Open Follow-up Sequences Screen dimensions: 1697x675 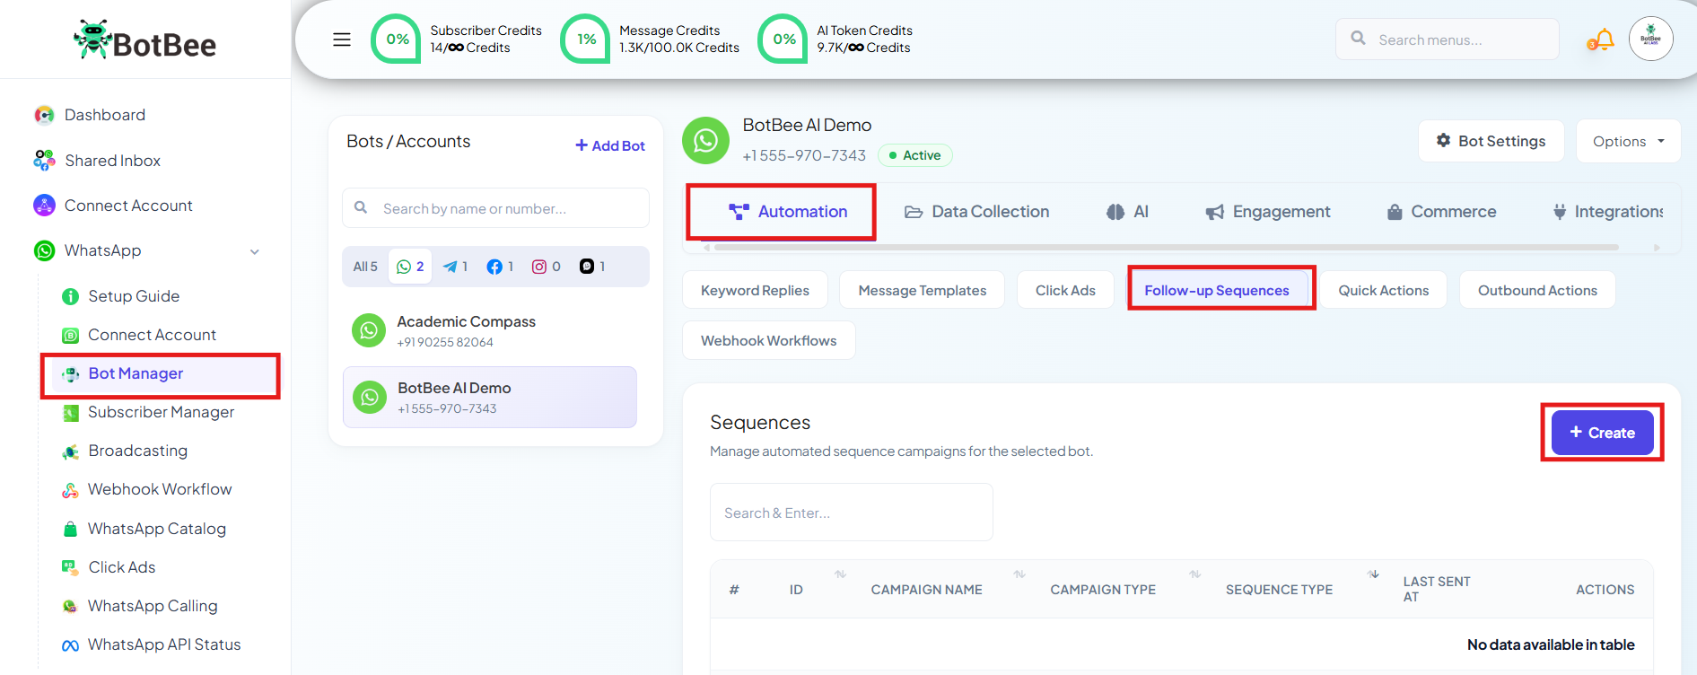click(x=1217, y=290)
